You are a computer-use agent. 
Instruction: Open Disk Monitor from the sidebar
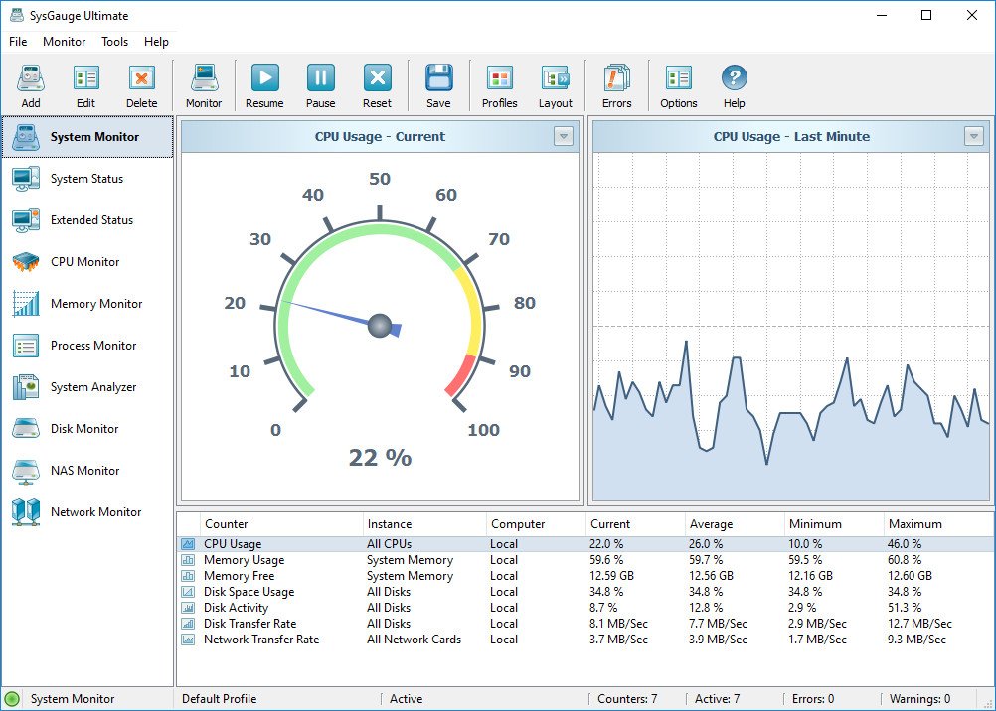click(84, 429)
